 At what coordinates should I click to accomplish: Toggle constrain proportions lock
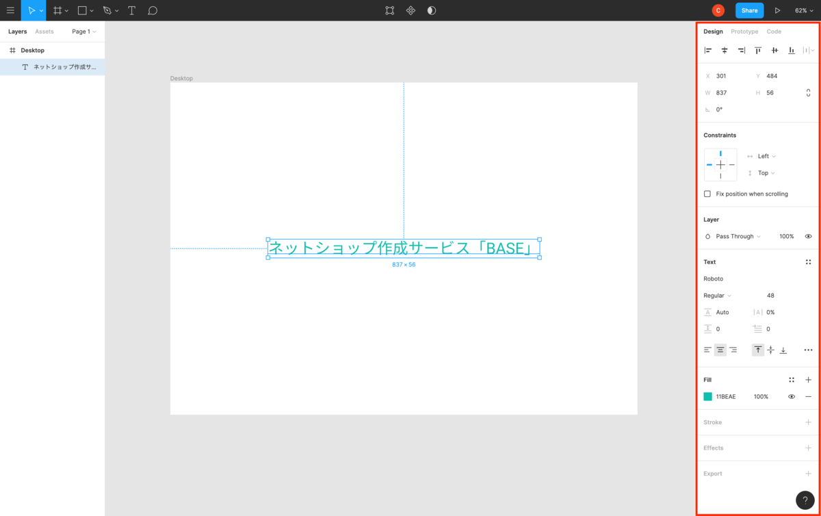click(x=808, y=92)
